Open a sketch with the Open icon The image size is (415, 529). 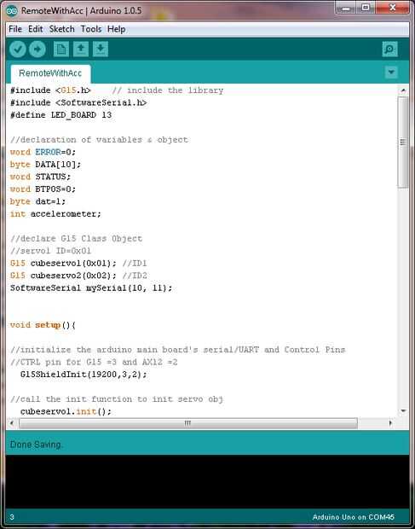pyautogui.click(x=81, y=49)
